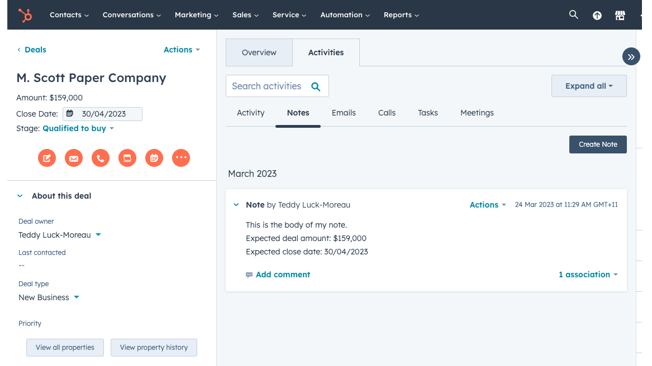Open View all properties
This screenshot has width=652, height=366.
[x=65, y=347]
